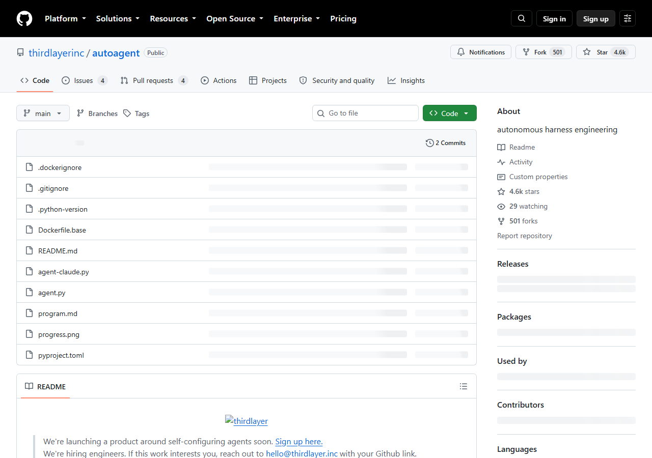The width and height of the screenshot is (652, 458).
Task: Select the Code repository tab
Action: [35, 80]
